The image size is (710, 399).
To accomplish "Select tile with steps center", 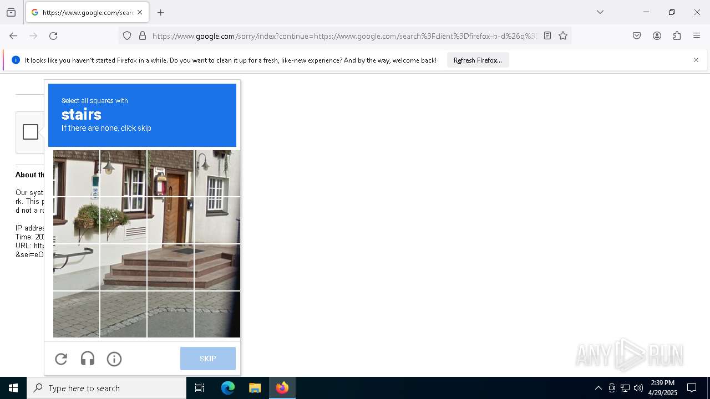I will click(170, 267).
